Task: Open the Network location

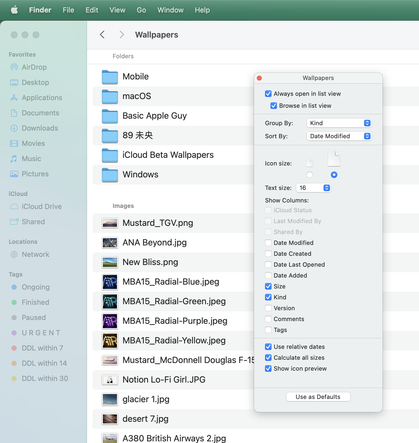Action: tap(35, 254)
